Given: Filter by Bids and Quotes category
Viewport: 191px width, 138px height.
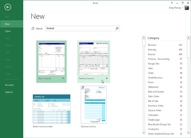Looking at the screenshot, I should point(165,92).
